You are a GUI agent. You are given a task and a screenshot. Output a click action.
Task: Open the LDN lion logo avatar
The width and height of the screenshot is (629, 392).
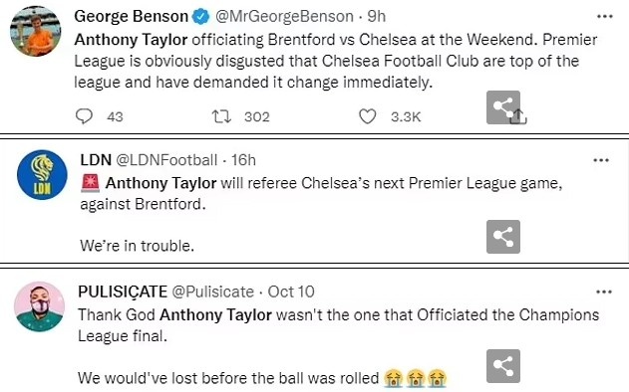point(42,175)
